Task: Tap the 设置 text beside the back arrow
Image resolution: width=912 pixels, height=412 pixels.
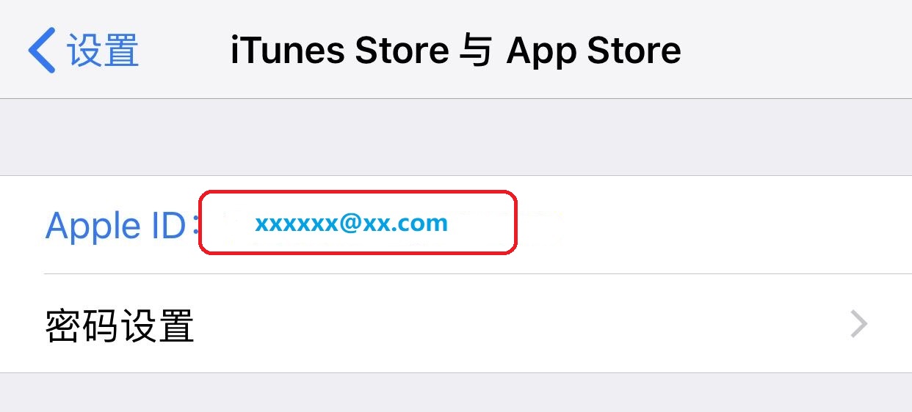Action: 103,51
